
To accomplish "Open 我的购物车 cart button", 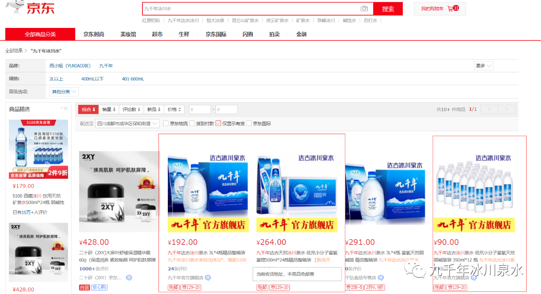I will pyautogui.click(x=440, y=9).
